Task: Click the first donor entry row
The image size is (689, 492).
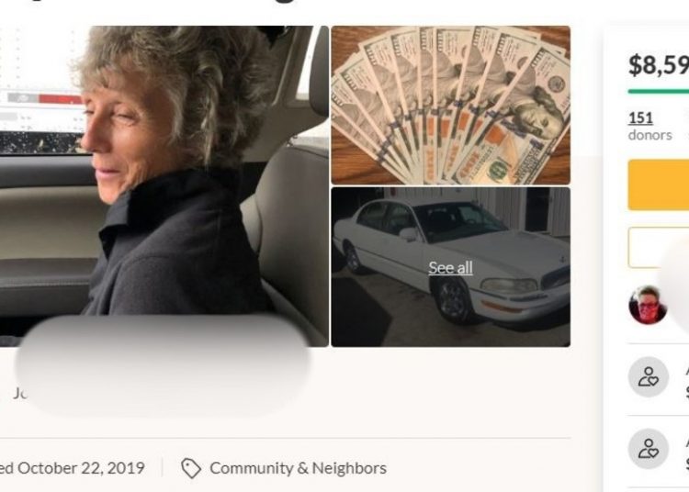Action: click(659, 377)
